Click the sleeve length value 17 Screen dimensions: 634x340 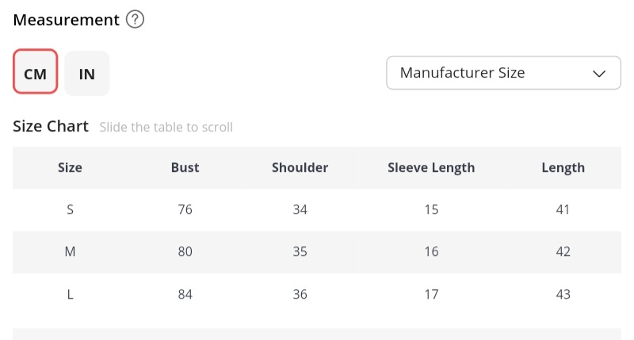[431, 294]
